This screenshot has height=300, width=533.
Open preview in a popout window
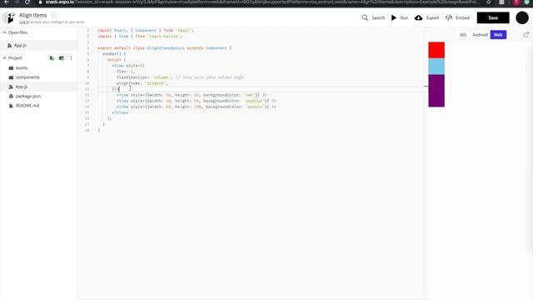(x=526, y=34)
